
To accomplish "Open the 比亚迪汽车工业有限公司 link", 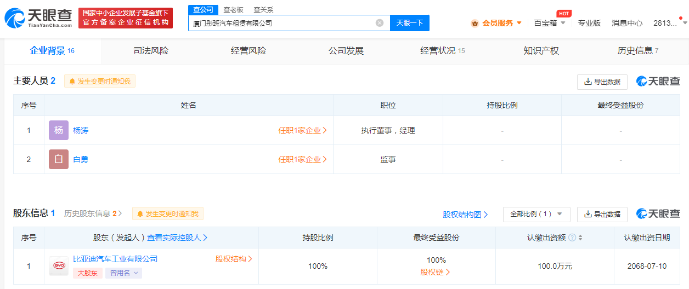I will tap(115, 259).
